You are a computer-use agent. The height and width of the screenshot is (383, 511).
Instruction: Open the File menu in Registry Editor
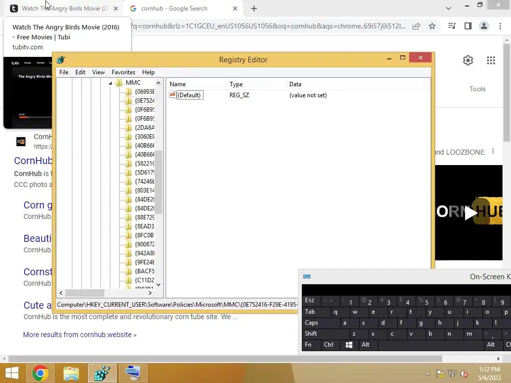pos(64,72)
